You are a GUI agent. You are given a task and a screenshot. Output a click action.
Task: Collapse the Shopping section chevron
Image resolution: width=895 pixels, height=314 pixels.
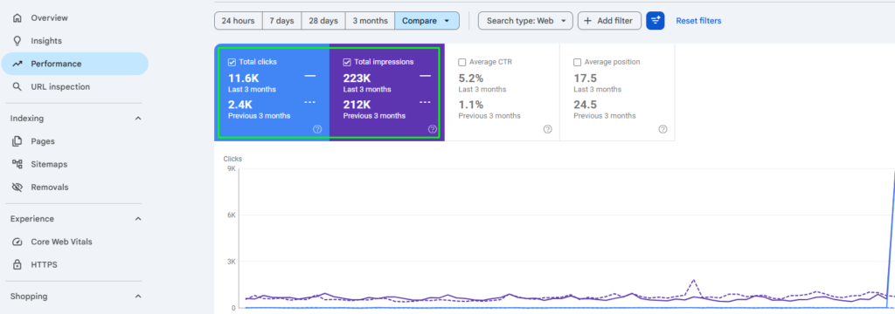(x=137, y=297)
